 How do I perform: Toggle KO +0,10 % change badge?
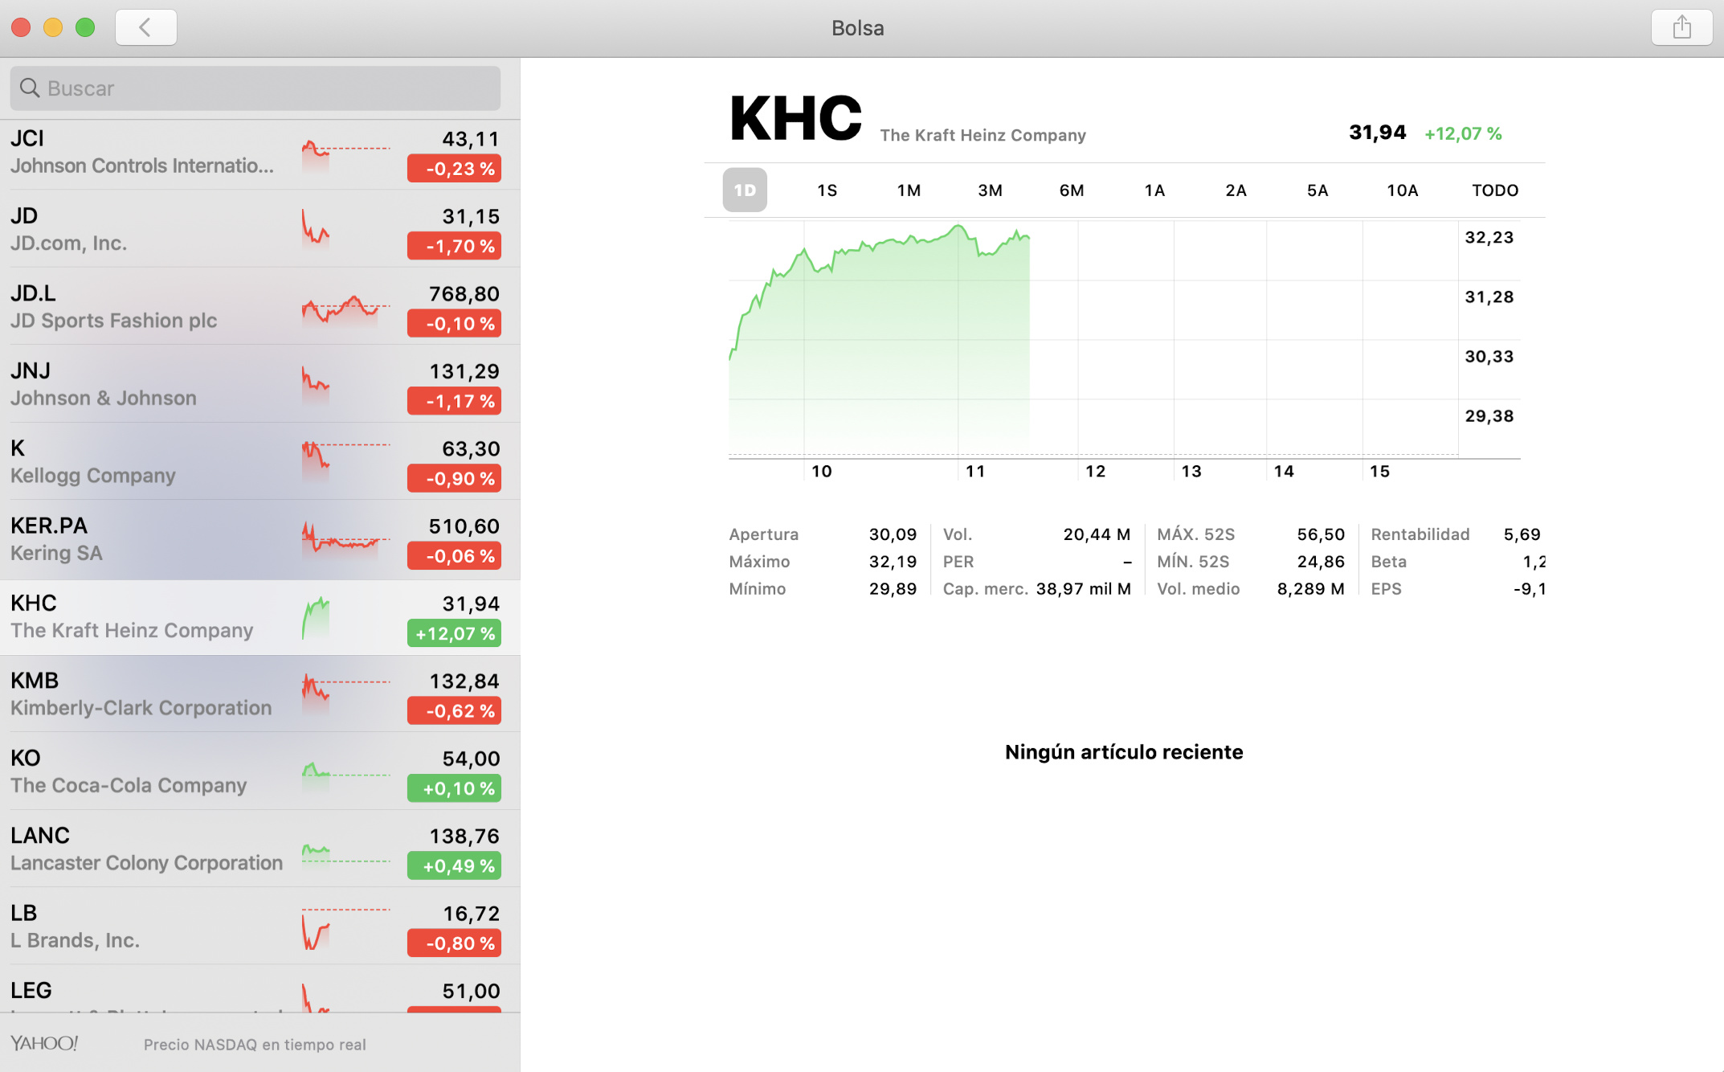tap(454, 789)
